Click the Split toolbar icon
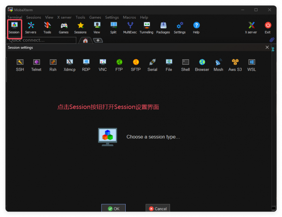 pyautogui.click(x=114, y=28)
